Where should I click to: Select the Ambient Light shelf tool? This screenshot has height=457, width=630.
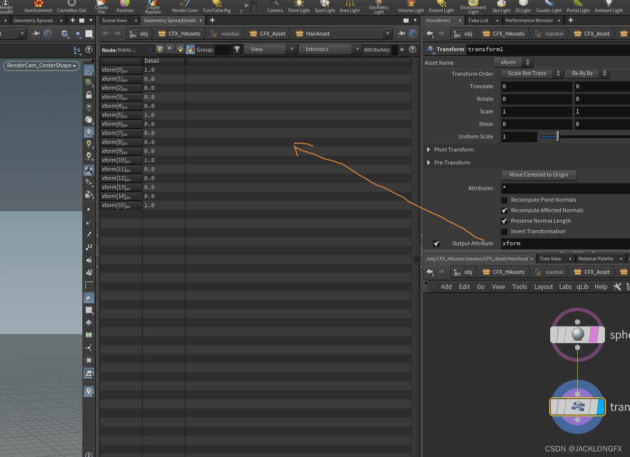coord(608,7)
